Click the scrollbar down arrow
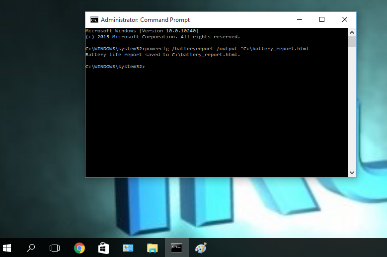 click(352, 173)
